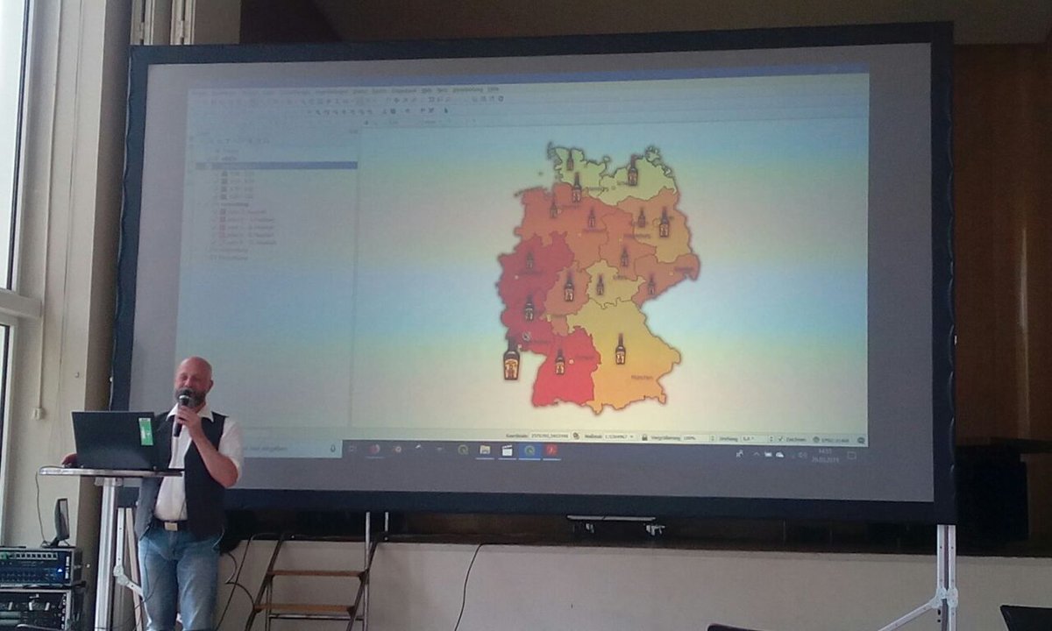Screen dimensions: 1052x631
Task: Click the Vergrößerung spin arrows
Action: tap(713, 438)
